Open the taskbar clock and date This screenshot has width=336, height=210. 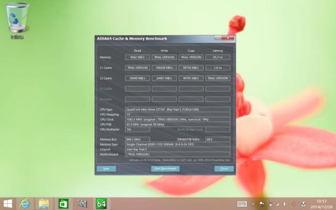tap(321, 204)
